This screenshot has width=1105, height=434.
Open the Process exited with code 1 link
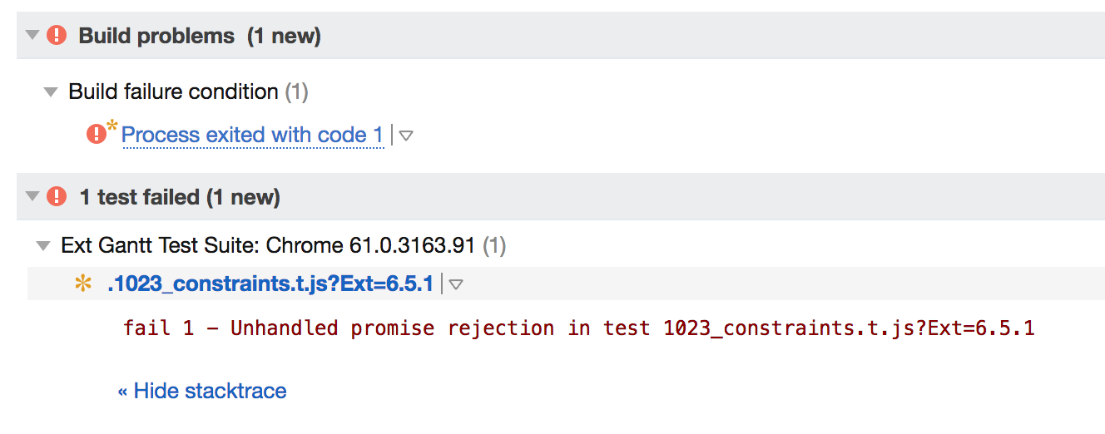253,135
